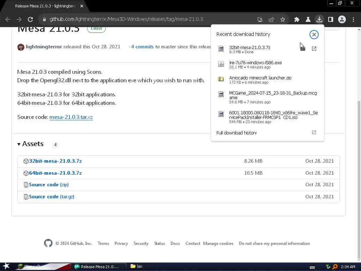Close the Recent download history popup
The width and height of the screenshot is (361, 271).
[314, 35]
